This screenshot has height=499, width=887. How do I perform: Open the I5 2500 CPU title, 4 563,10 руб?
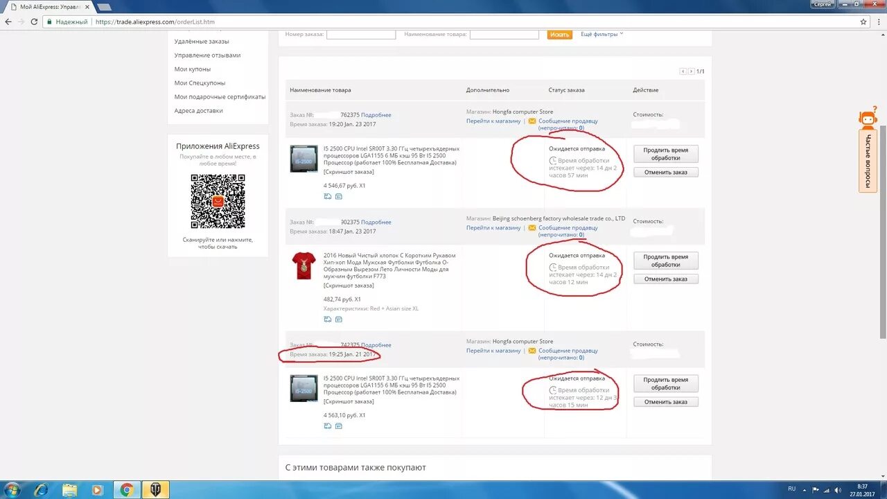click(391, 385)
